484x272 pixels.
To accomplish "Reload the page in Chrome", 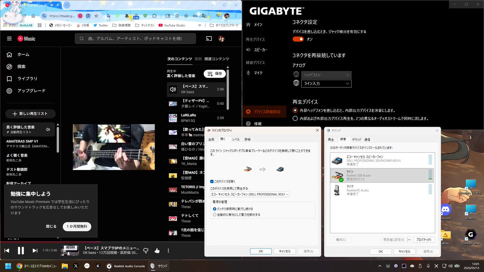I will (24, 16).
